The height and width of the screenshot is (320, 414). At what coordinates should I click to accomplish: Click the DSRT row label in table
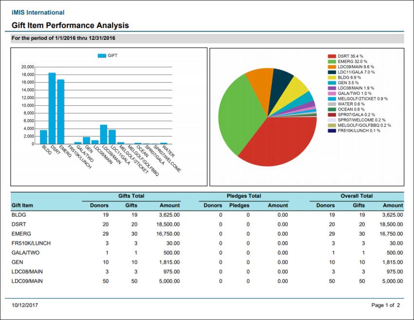coord(19,224)
